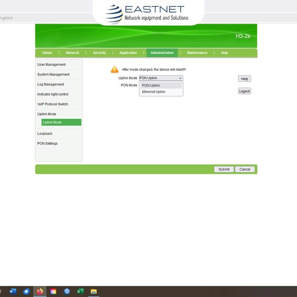Image resolution: width=297 pixels, height=297 pixels.
Task: Click the orange warning triangle icon
Action: [115, 70]
